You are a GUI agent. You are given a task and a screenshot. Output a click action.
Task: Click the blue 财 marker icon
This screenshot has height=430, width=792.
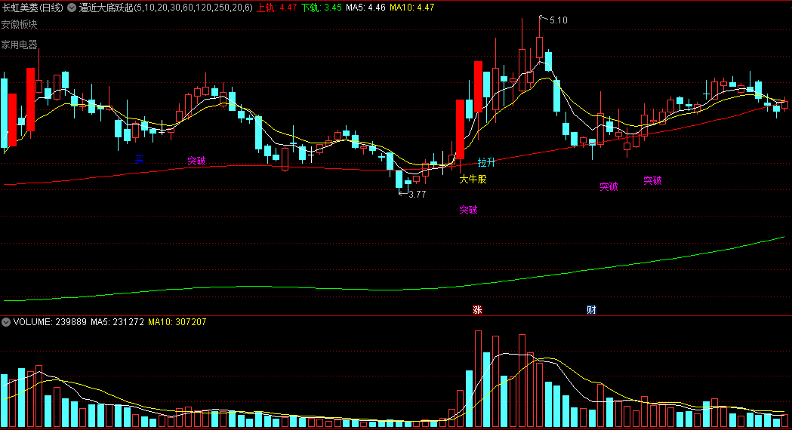[591, 310]
